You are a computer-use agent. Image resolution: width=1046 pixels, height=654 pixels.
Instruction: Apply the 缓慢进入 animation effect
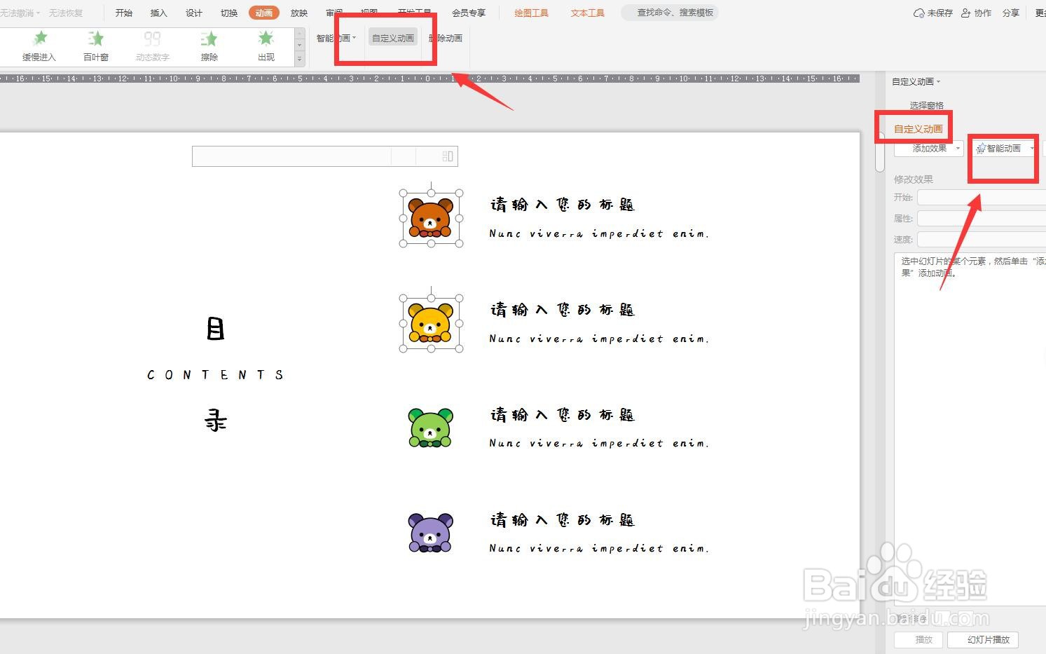39,46
